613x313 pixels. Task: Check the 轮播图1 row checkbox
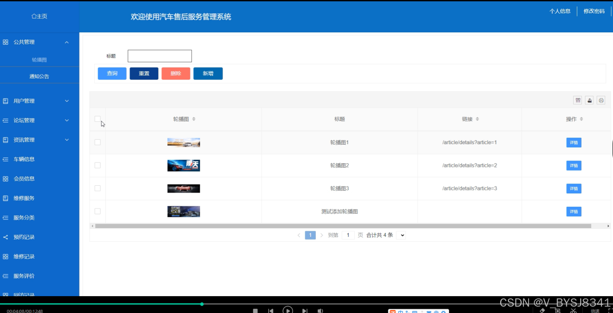coord(97,142)
